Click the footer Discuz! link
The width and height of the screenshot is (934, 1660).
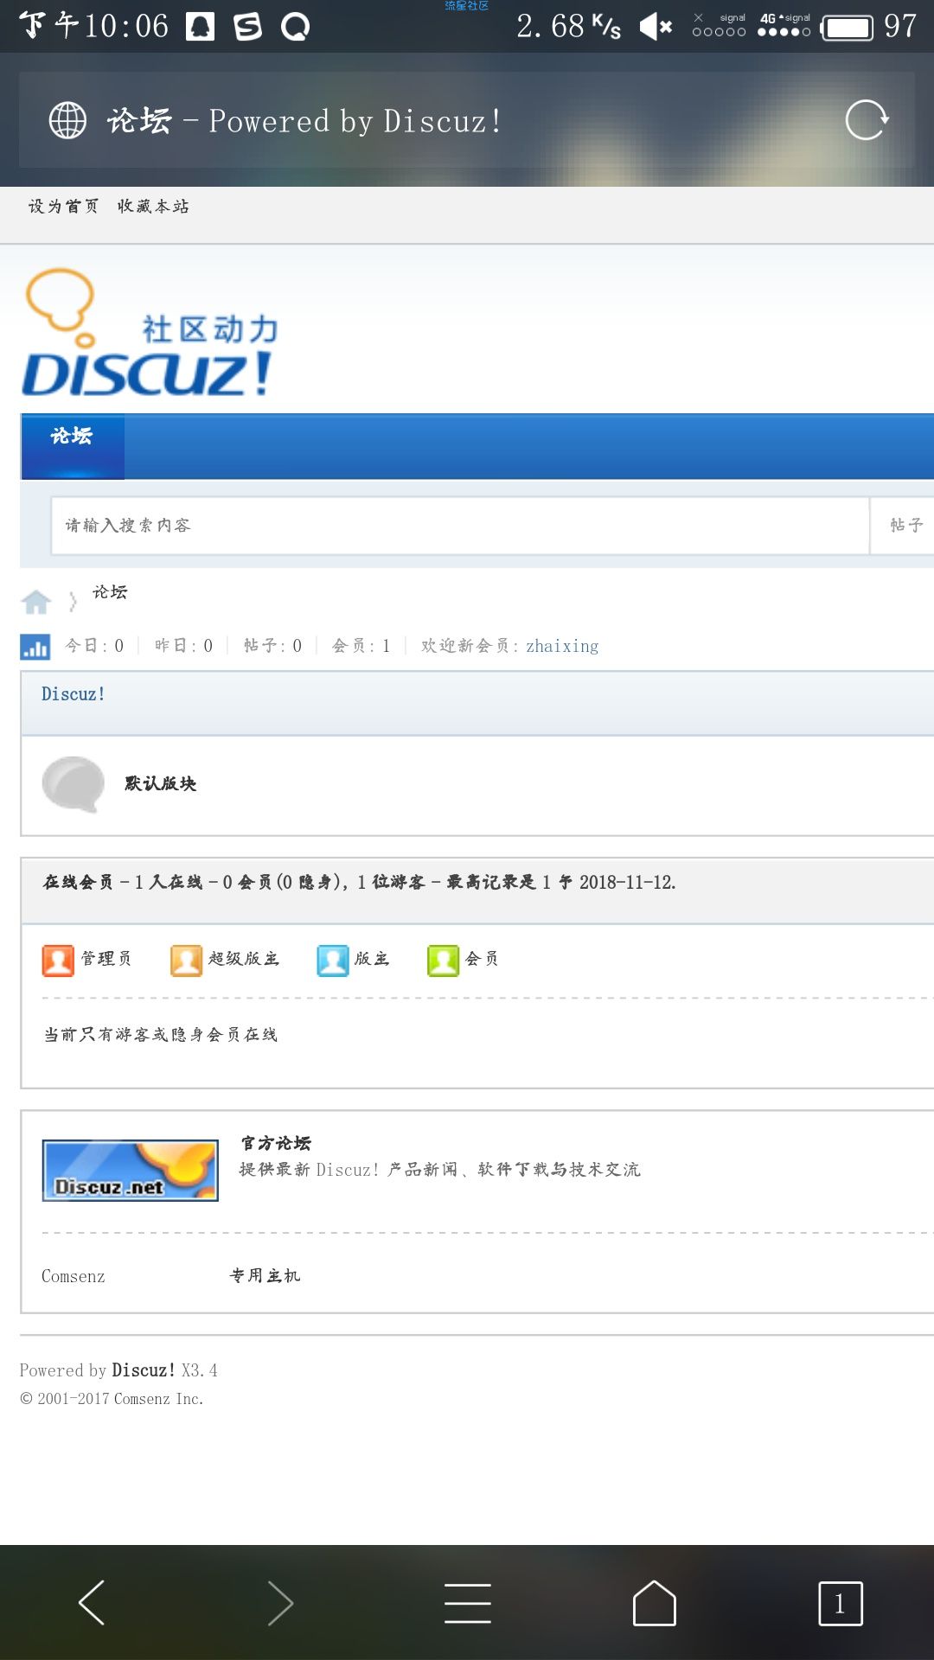tap(144, 1370)
